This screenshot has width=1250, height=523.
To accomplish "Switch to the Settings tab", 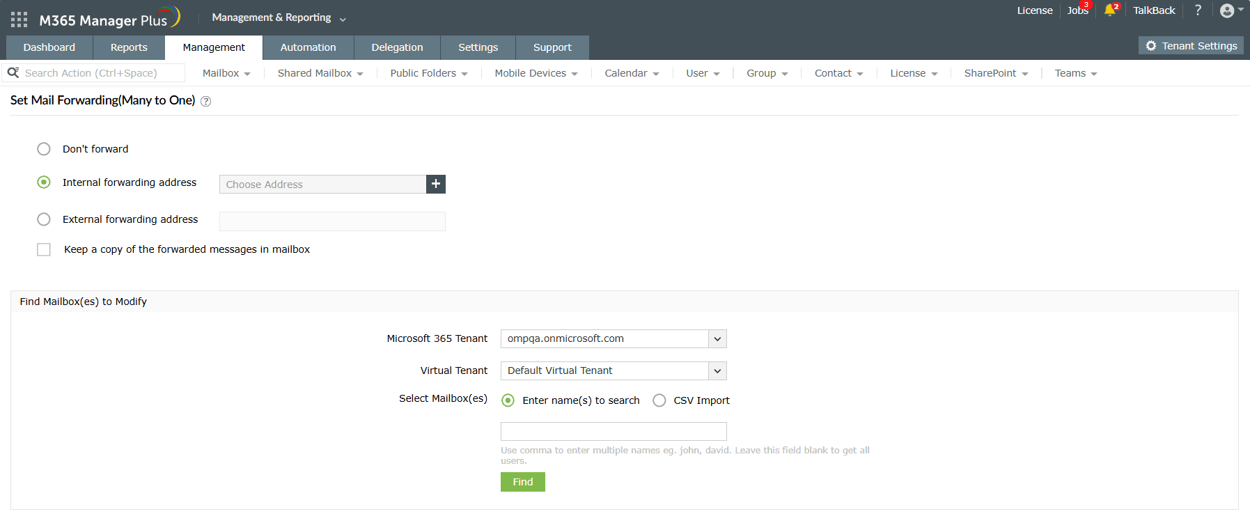I will tap(478, 47).
